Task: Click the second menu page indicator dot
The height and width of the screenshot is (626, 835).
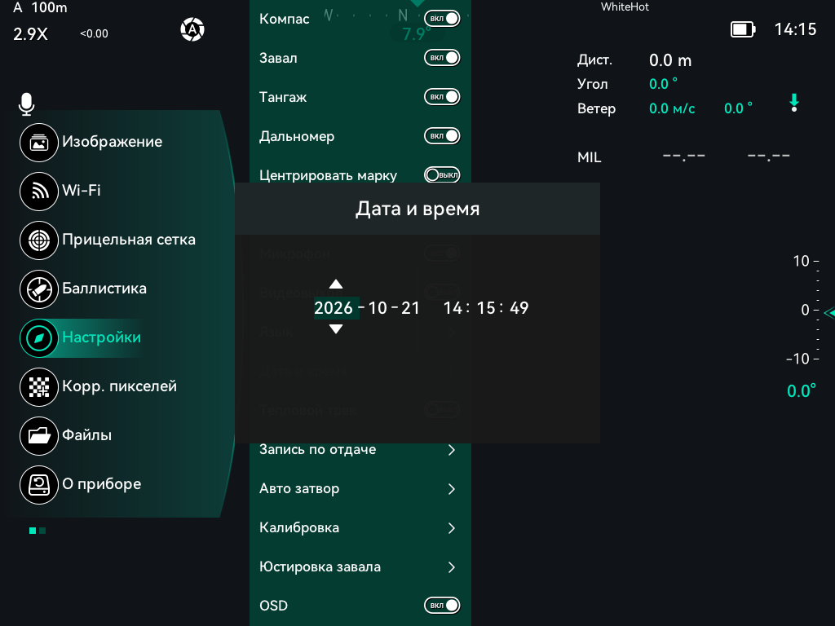Action: (42, 531)
